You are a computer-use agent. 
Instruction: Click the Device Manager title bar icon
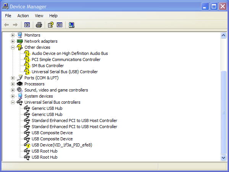pos(5,6)
